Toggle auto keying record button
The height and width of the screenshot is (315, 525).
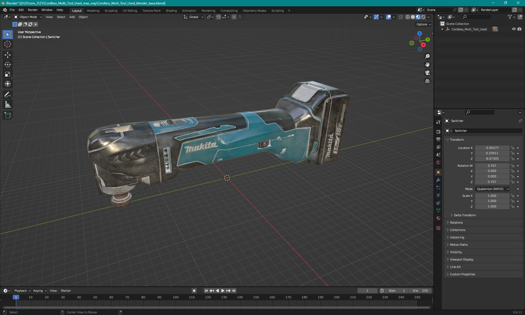point(194,291)
